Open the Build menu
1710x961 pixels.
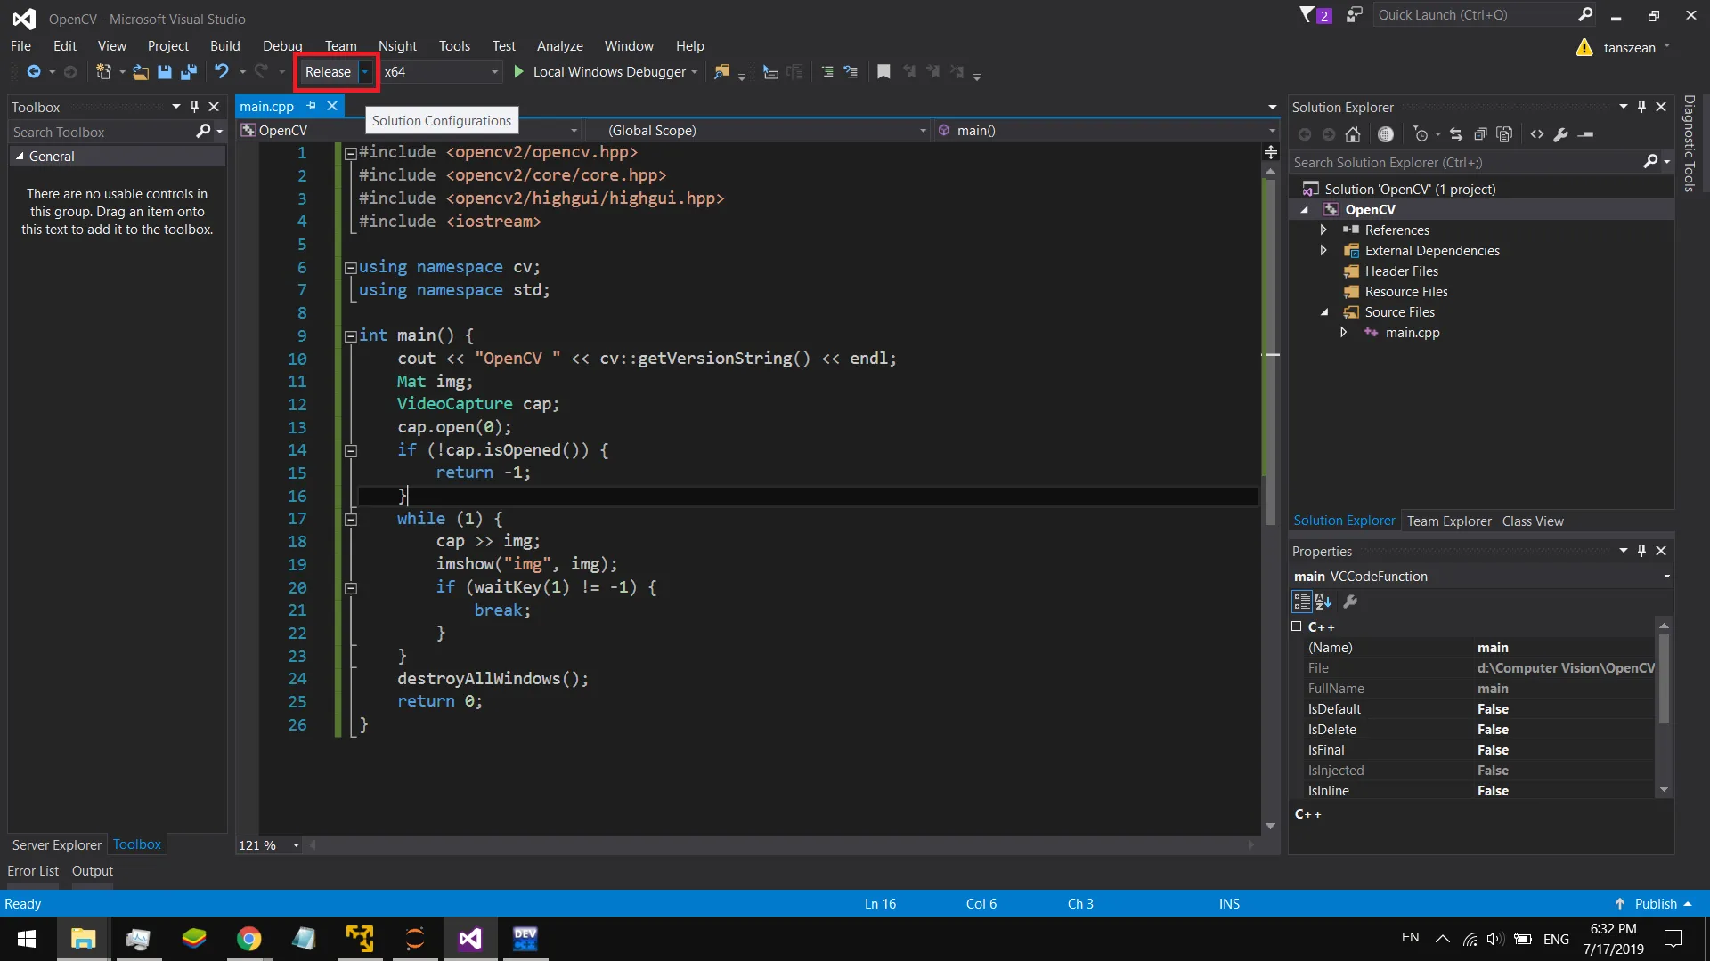[x=224, y=46]
